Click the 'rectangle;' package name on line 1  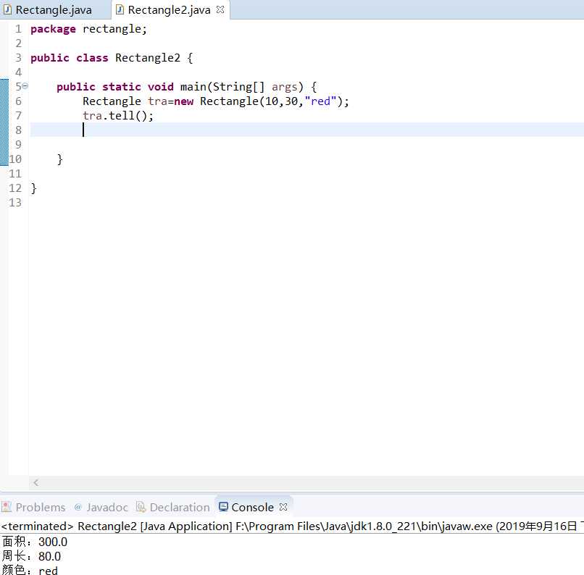point(114,29)
